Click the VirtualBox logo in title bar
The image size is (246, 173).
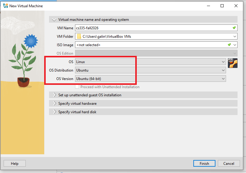click(x=5, y=6)
